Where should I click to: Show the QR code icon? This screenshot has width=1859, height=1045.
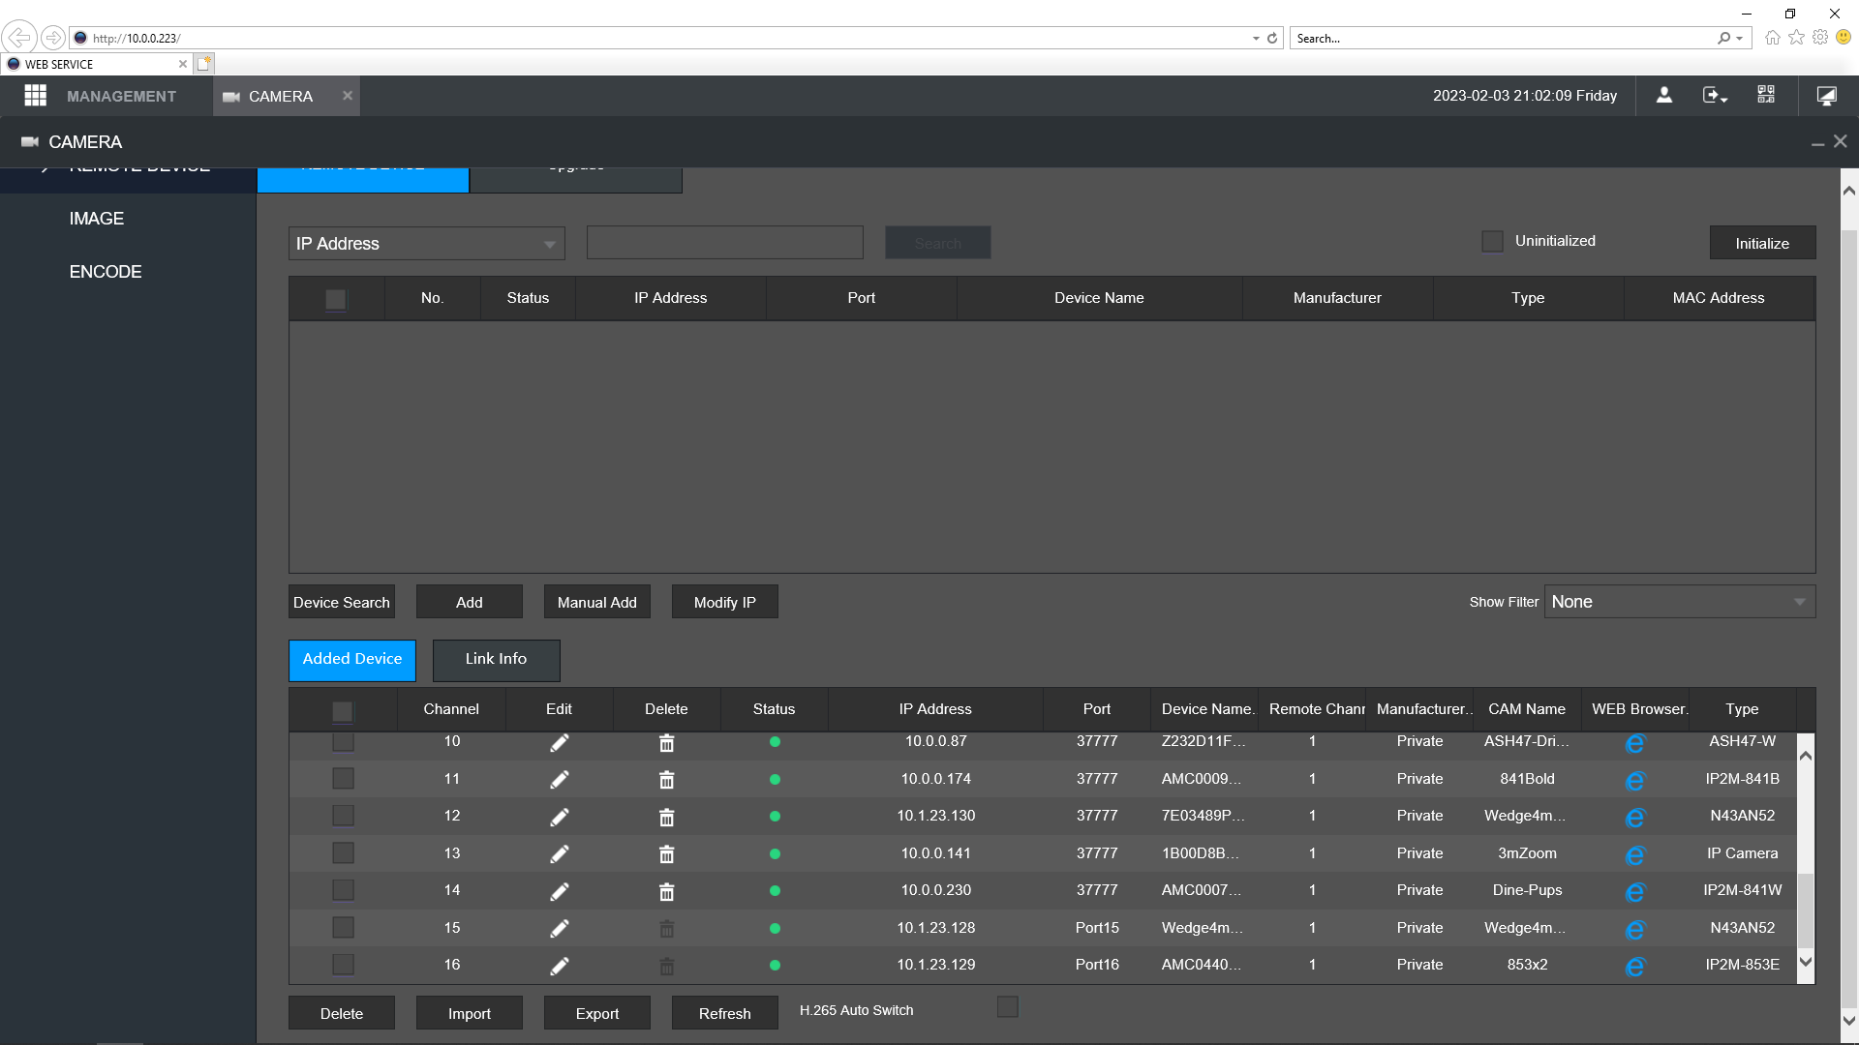1766,95
